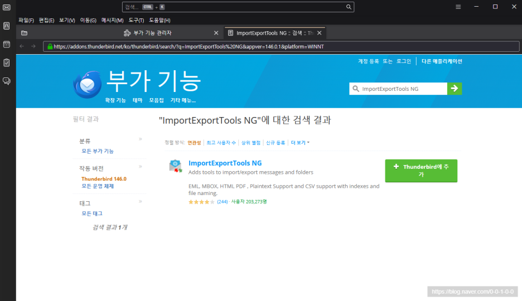Viewport: 522px width, 301px height.
Task: Select Thunderbird 146.0 version filter
Action: click(104, 178)
